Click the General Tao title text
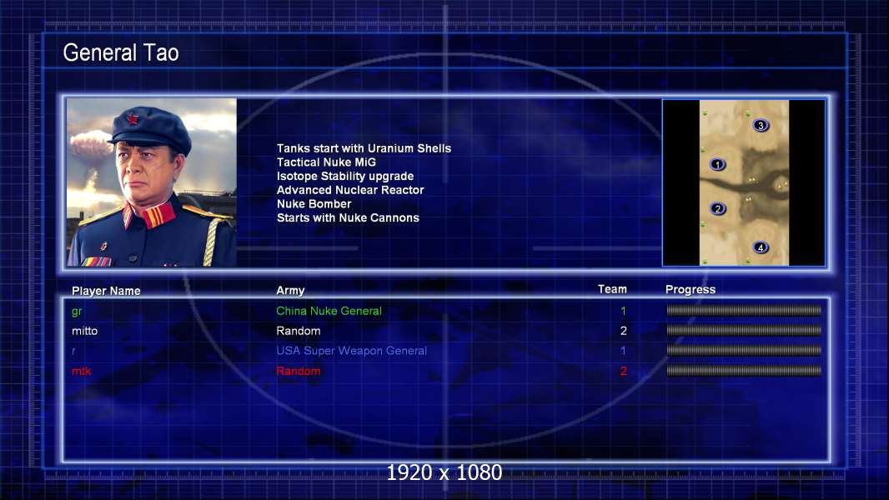889x500 pixels. click(x=121, y=53)
